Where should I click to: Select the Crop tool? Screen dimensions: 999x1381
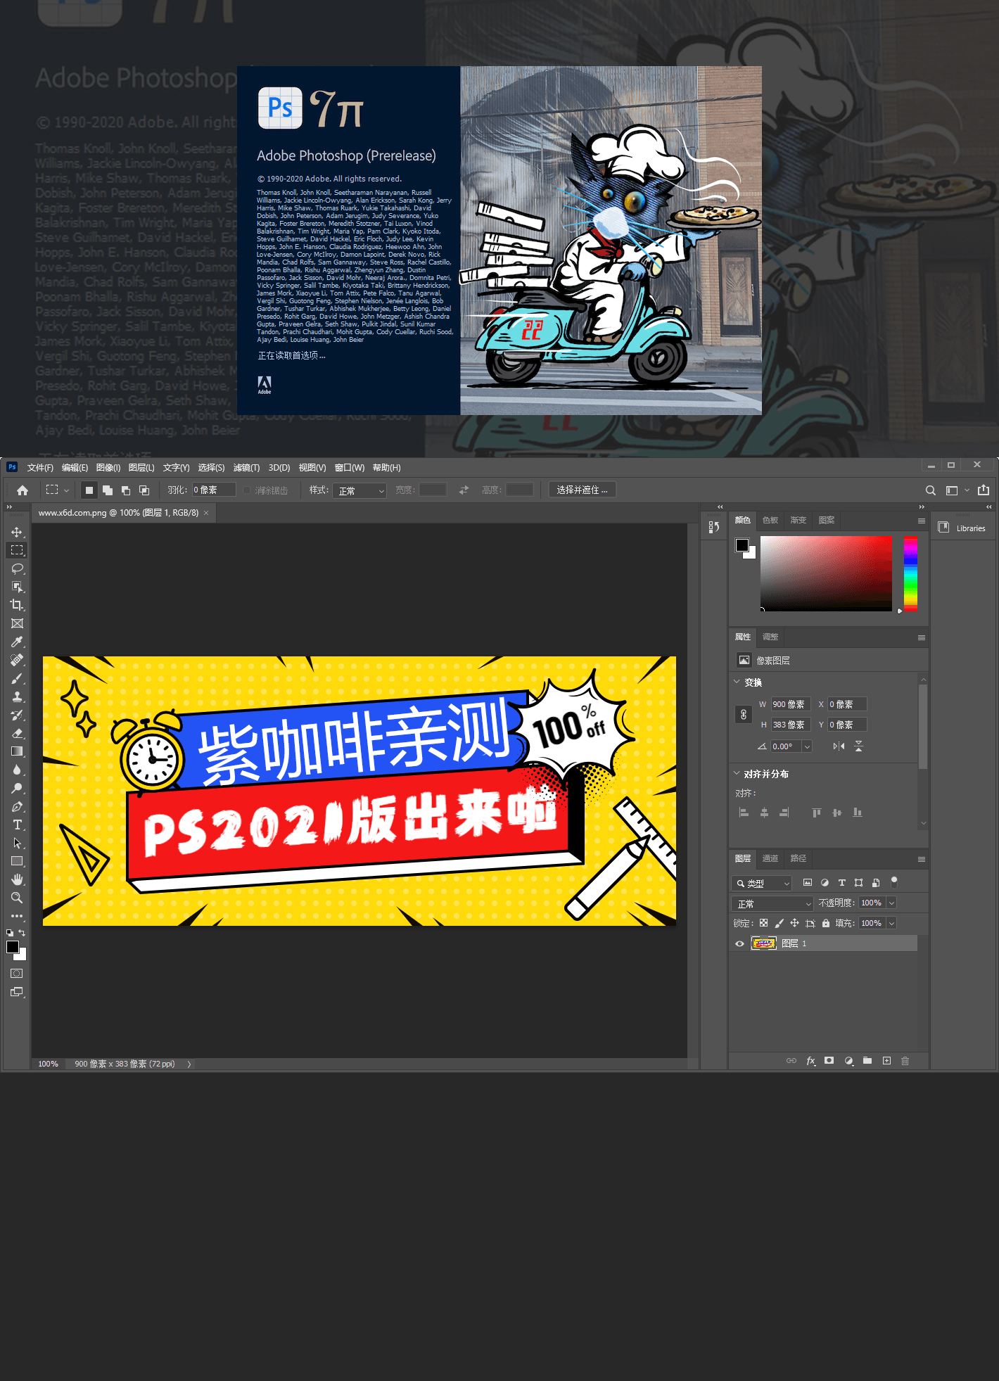pos(17,605)
